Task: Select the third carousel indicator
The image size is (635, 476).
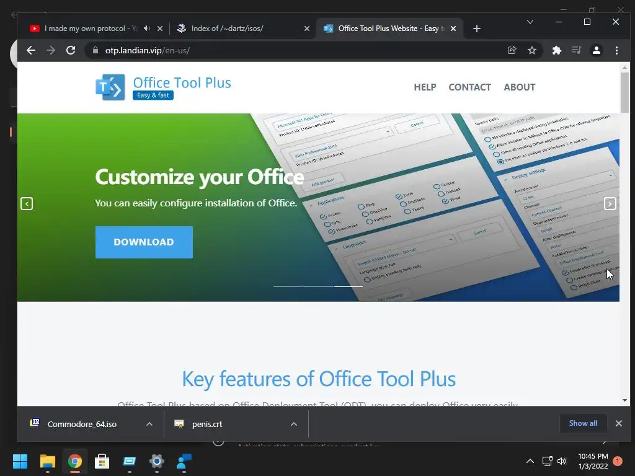Action: tap(349, 286)
